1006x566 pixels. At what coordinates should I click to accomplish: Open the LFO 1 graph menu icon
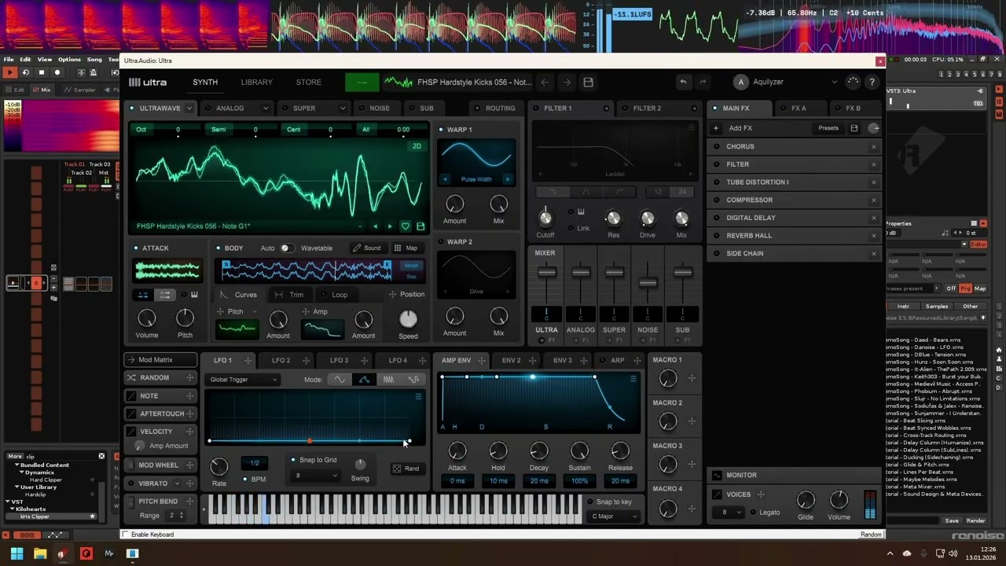coord(418,397)
